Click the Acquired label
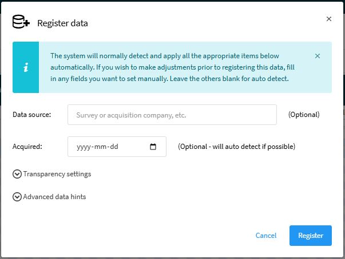This screenshot has width=345, height=259. [x=27, y=146]
